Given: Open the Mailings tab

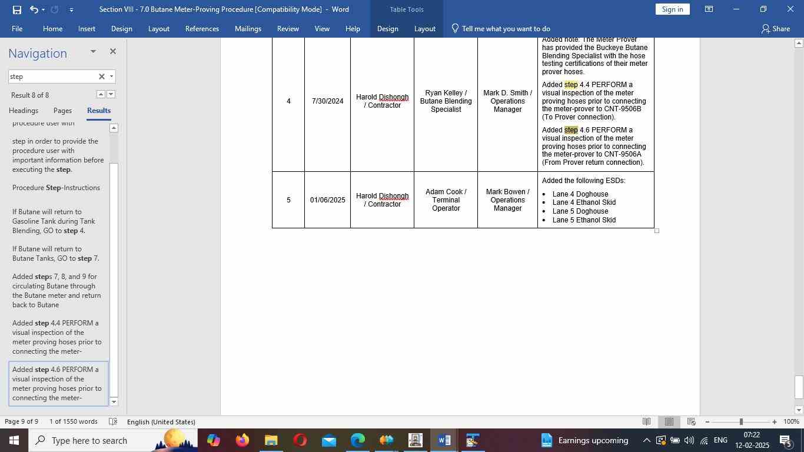Looking at the screenshot, I should [248, 28].
